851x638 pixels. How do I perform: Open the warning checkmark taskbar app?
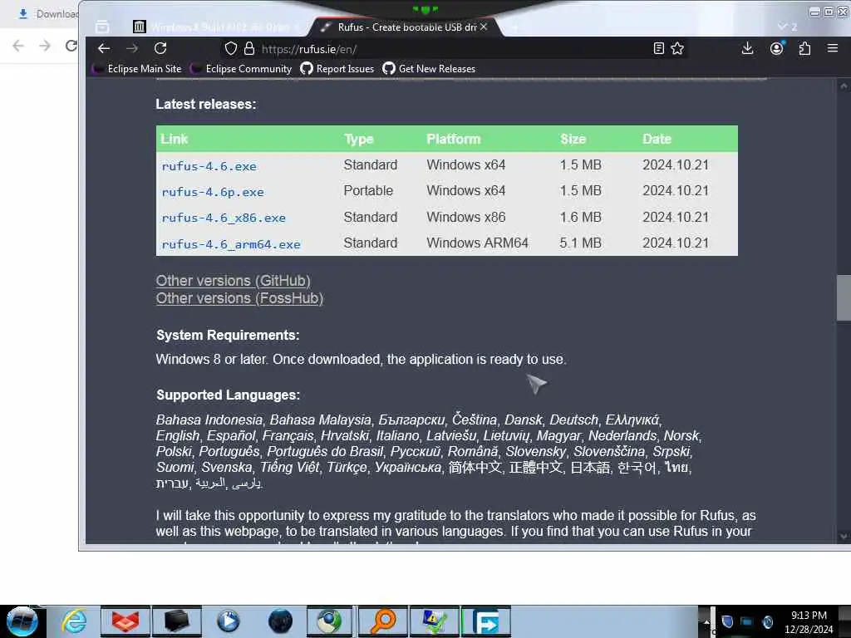tap(434, 621)
